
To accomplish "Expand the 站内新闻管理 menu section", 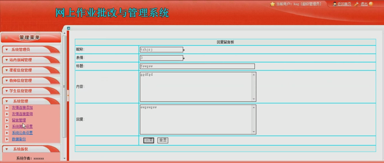I will coord(31,60).
